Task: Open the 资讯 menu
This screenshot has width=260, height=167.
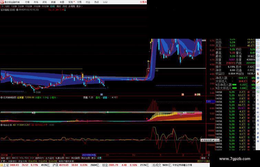Action: (45, 2)
